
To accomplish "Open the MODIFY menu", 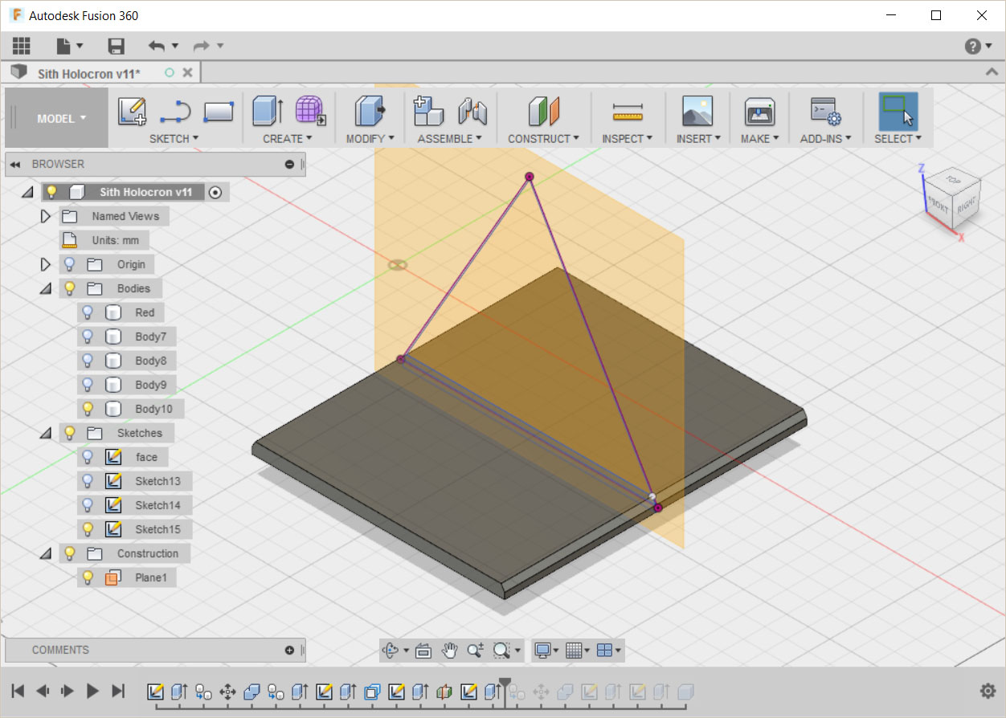I will pyautogui.click(x=370, y=138).
